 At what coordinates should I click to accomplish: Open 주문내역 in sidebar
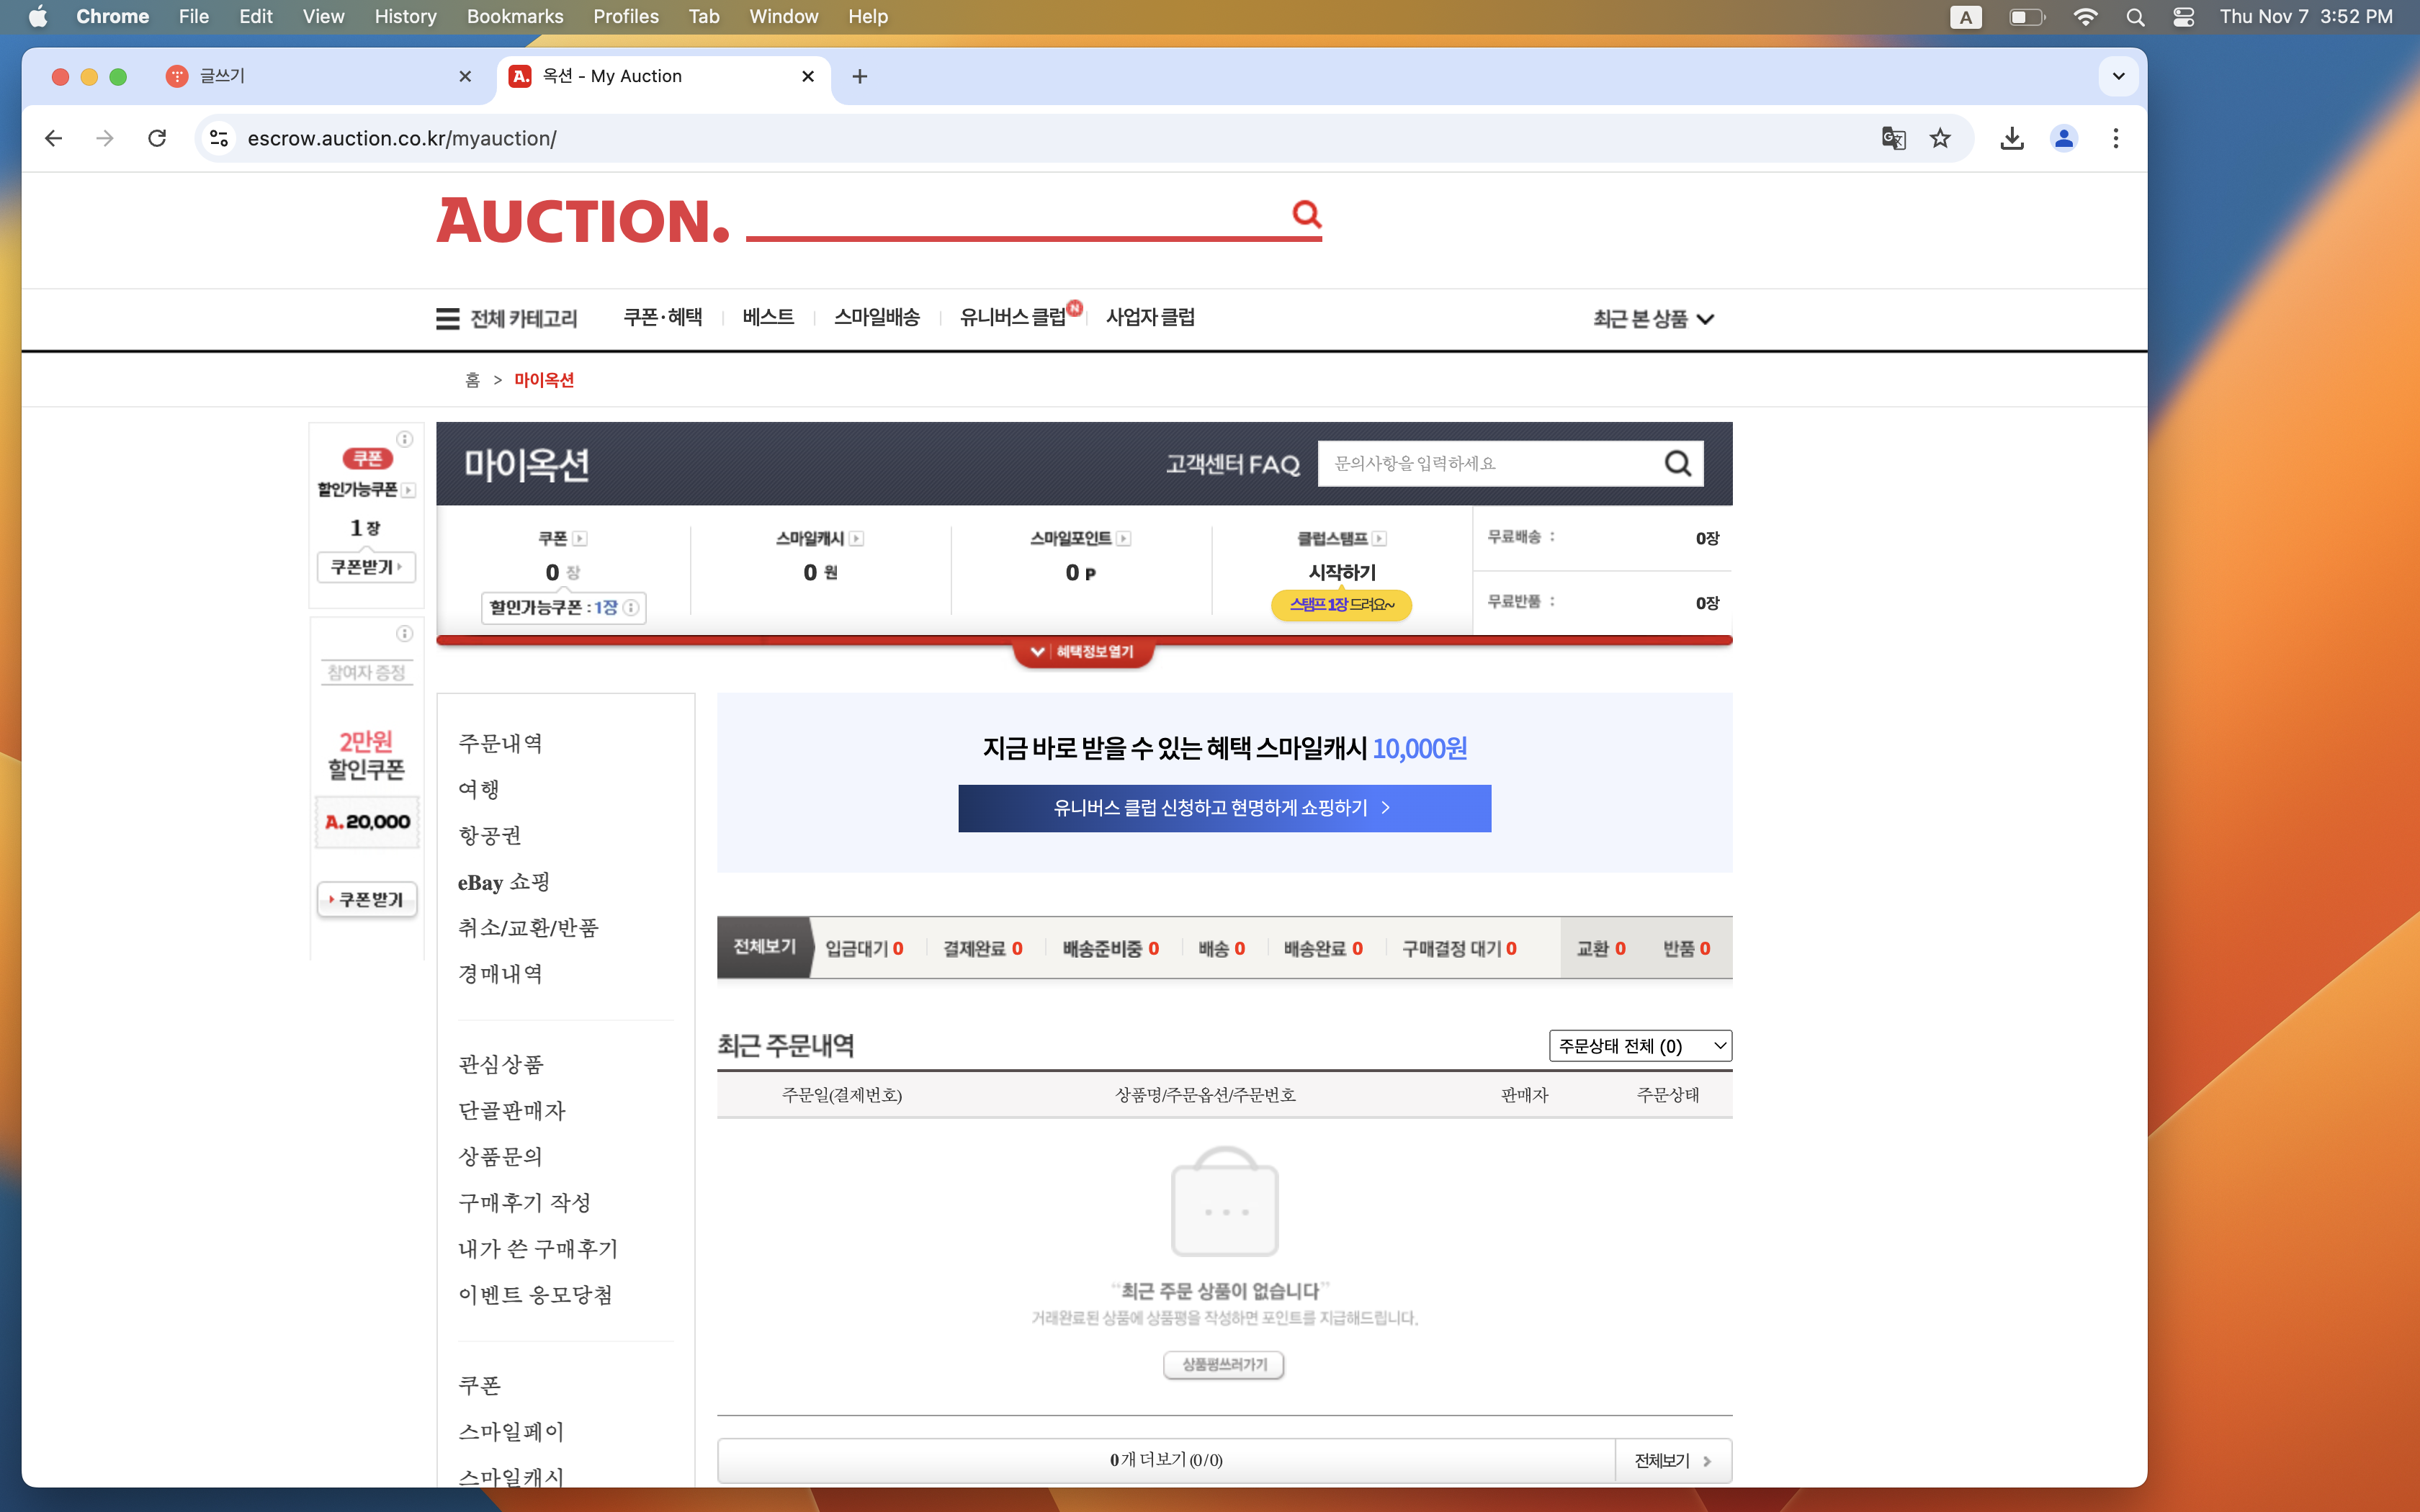[500, 743]
